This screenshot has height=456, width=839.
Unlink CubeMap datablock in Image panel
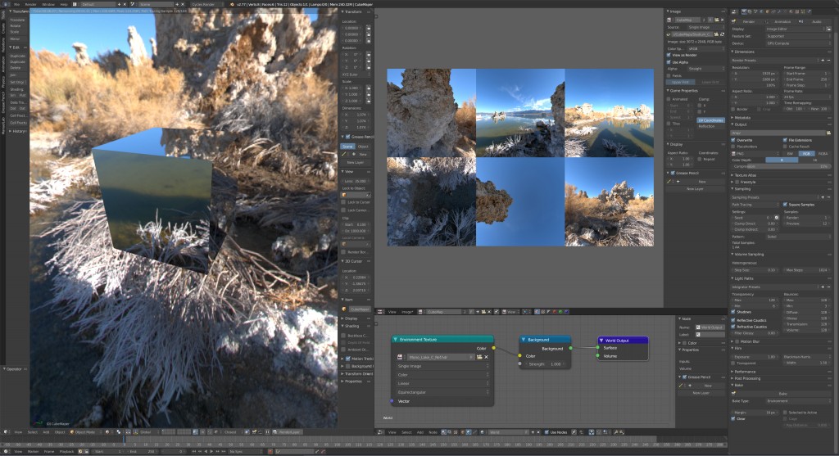coord(722,20)
